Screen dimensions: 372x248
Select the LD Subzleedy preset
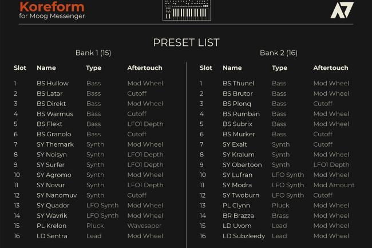[244, 236]
